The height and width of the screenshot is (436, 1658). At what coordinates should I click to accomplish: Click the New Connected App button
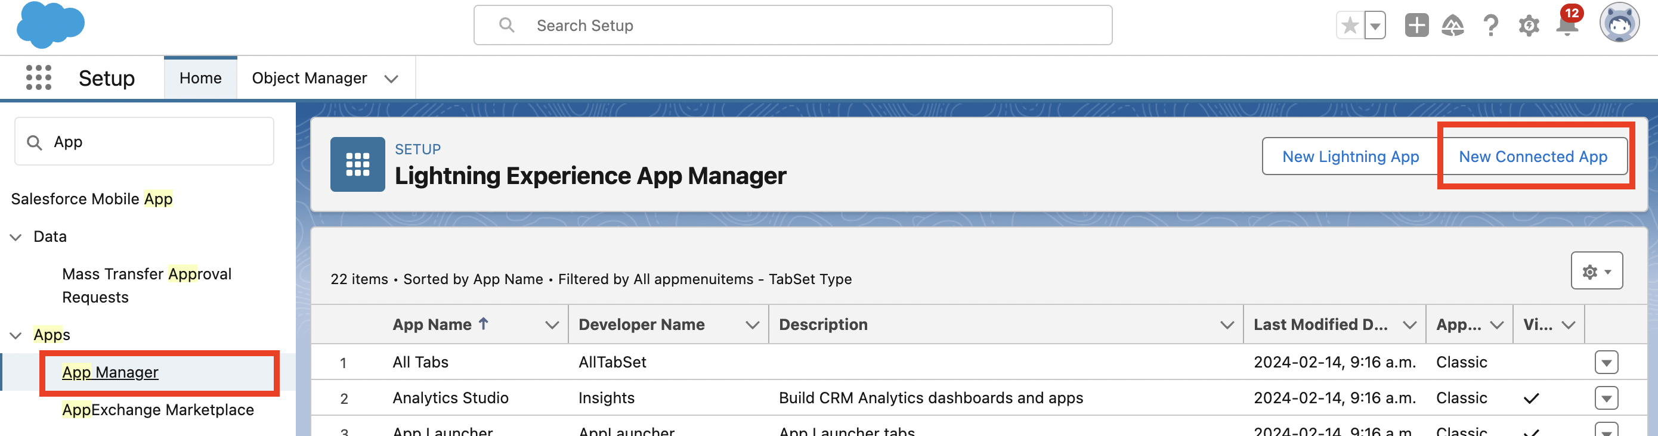1533,156
